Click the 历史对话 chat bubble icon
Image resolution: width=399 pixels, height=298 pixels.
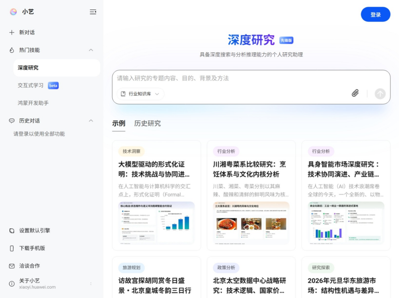point(11,119)
